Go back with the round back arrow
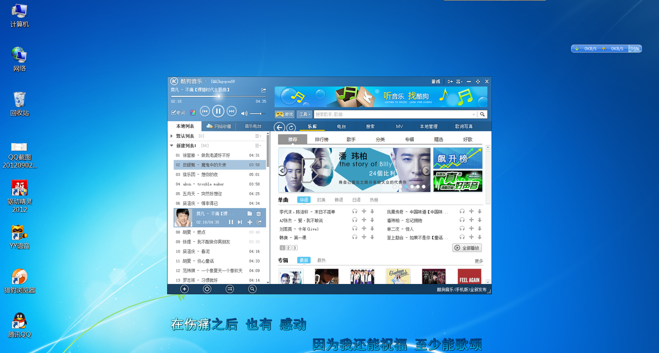Viewport: 659px width, 353px height. tap(280, 127)
